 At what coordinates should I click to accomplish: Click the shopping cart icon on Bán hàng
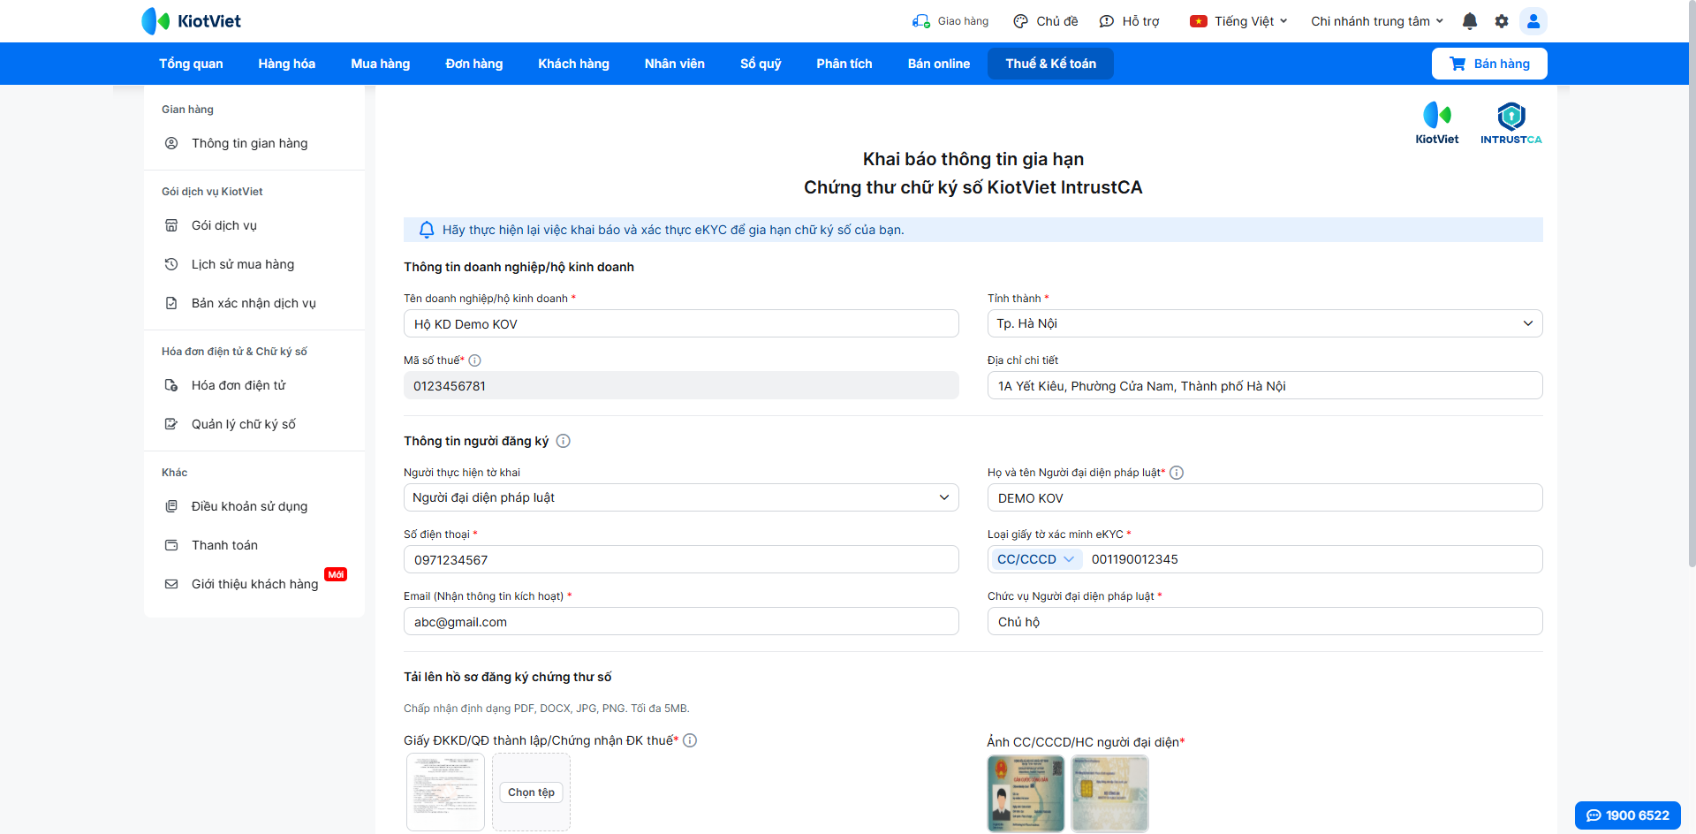click(1457, 64)
